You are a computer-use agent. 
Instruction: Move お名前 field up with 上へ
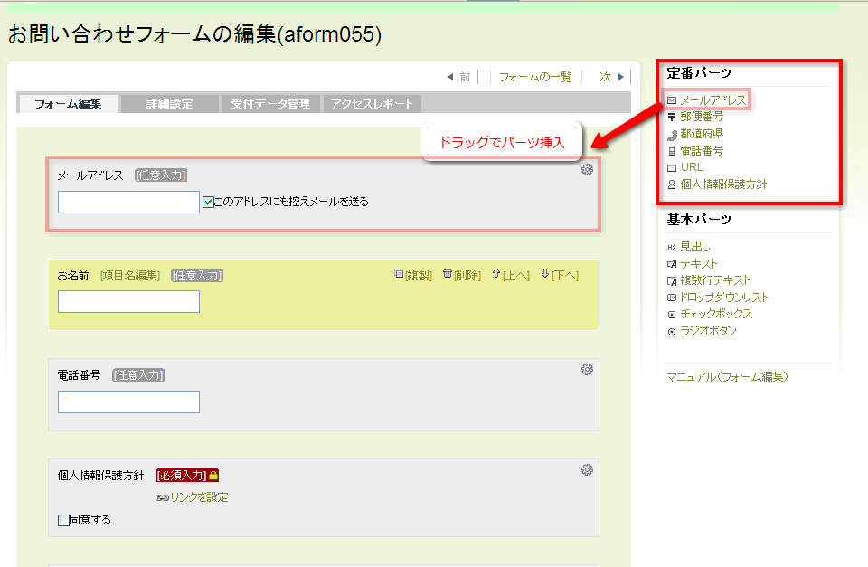(511, 275)
